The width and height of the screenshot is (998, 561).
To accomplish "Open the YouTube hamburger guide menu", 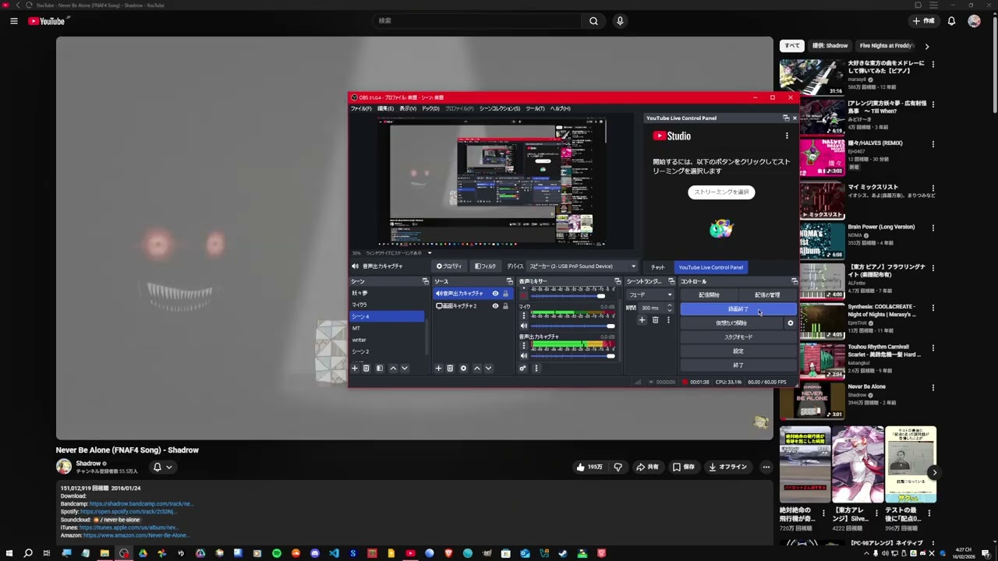I will tap(14, 21).
